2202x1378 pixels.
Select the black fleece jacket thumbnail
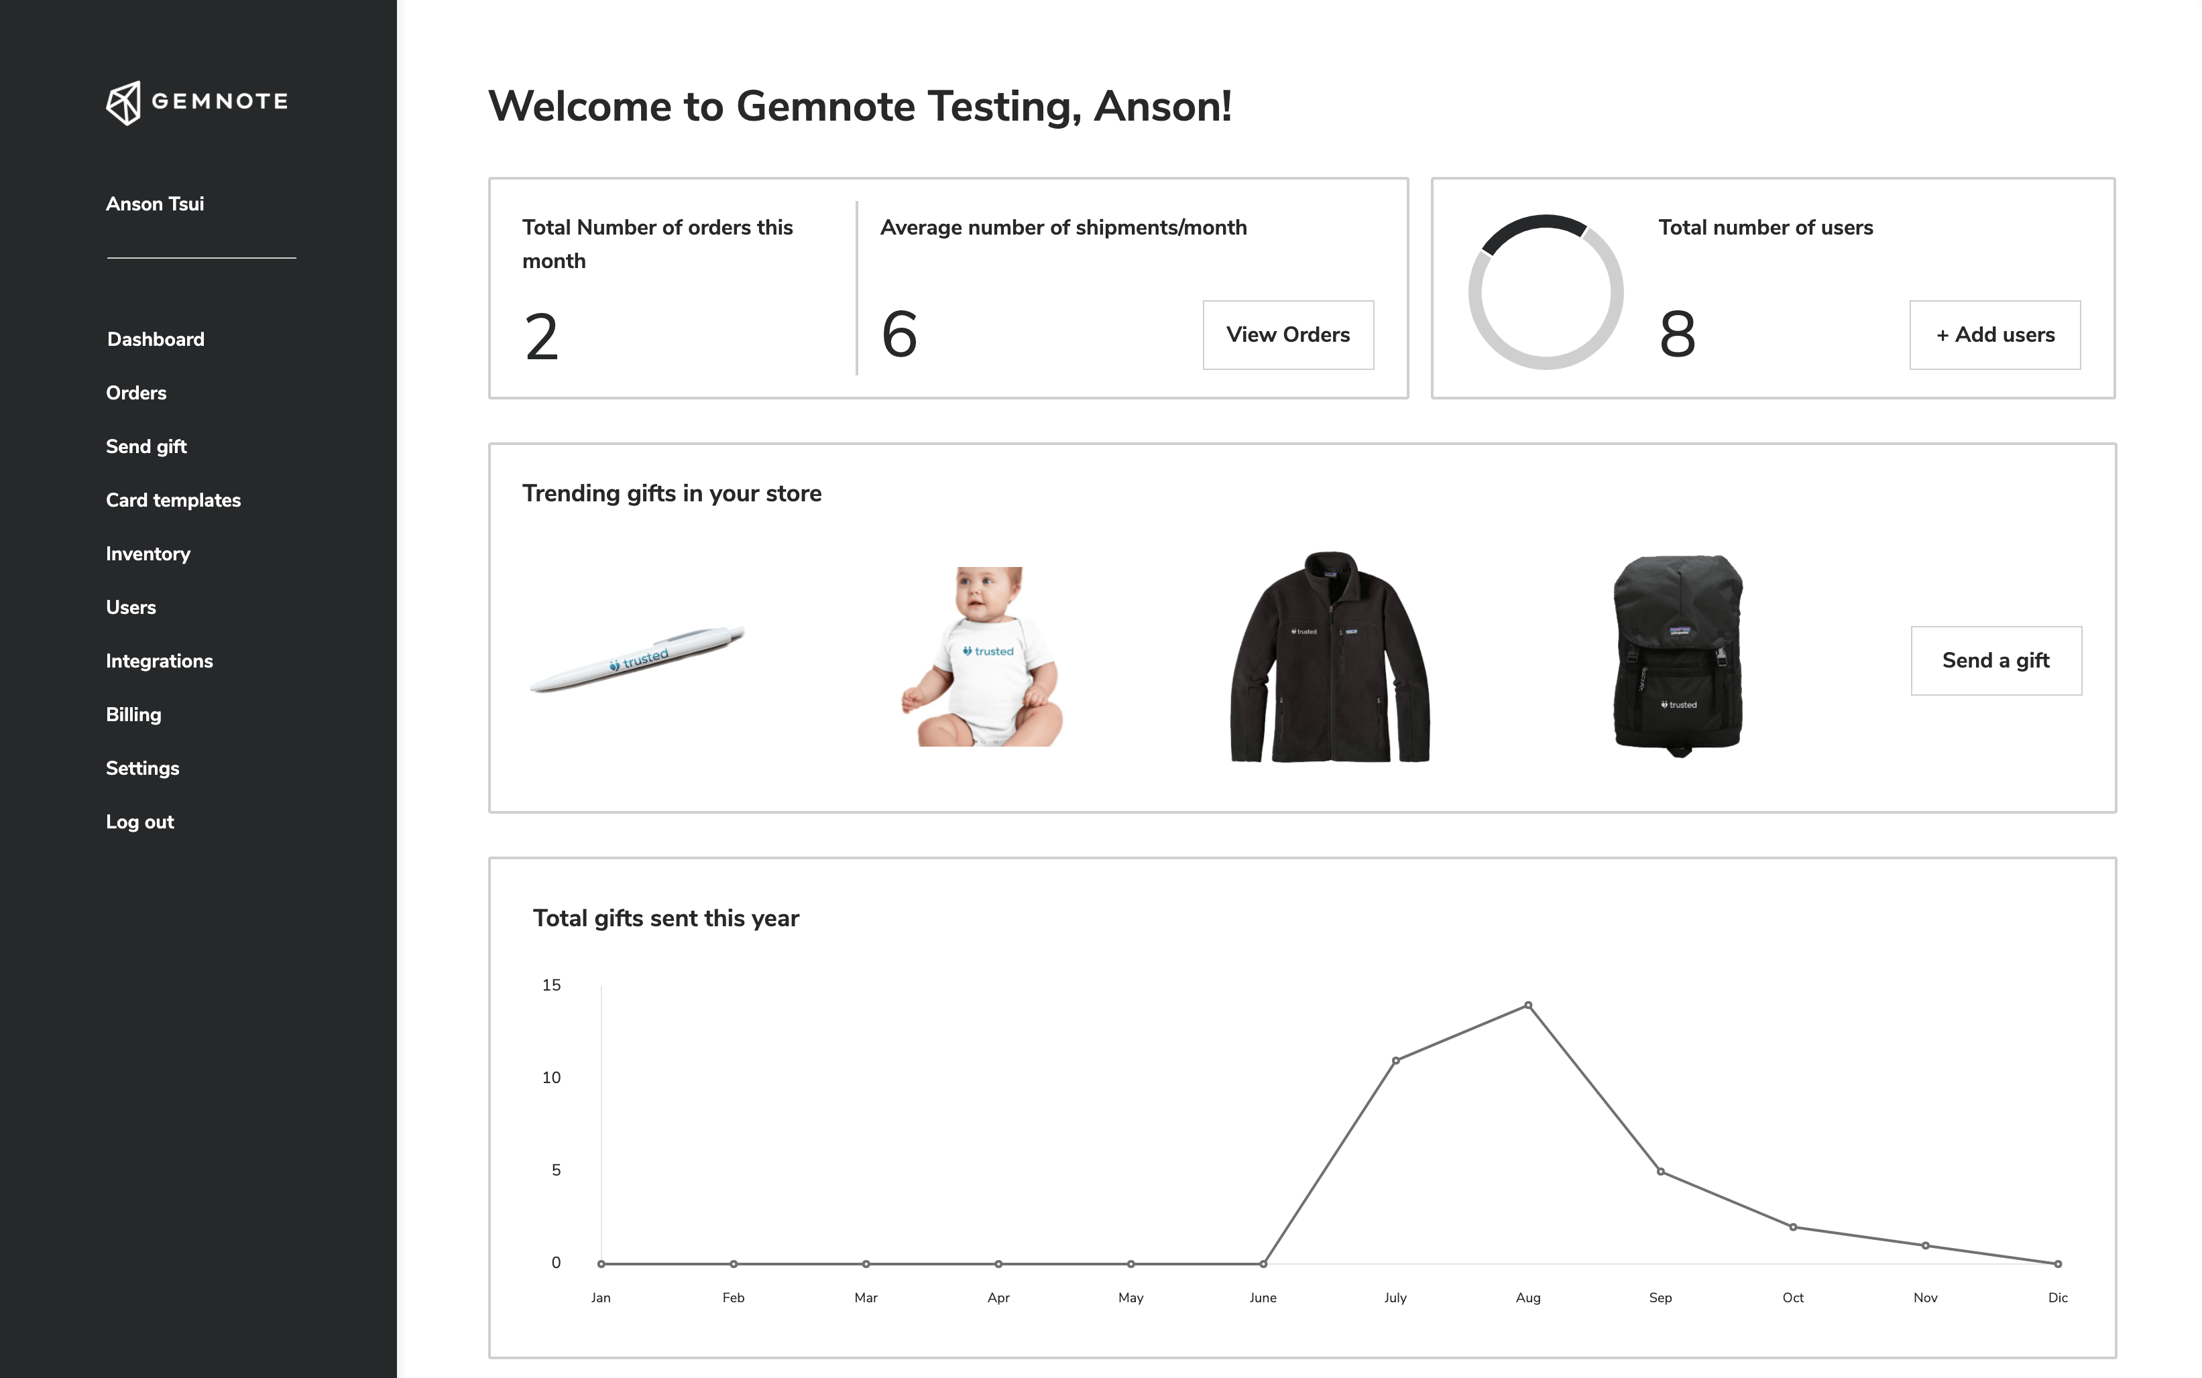1330,656
